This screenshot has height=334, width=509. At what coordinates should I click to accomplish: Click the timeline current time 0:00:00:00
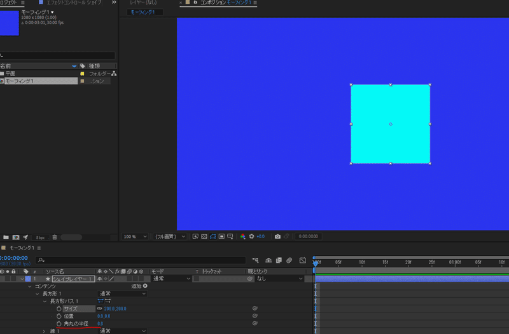tap(14, 258)
